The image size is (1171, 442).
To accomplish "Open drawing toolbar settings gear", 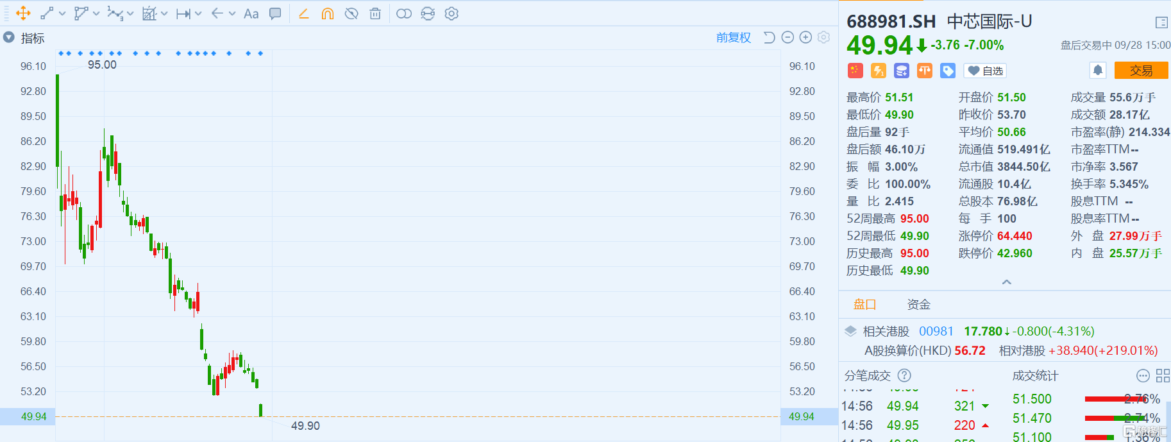I will [451, 13].
